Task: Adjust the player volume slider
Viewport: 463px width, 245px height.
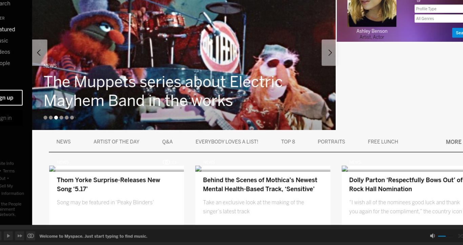Action: pyautogui.click(x=445, y=236)
